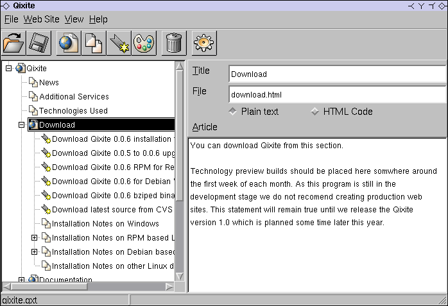The width and height of the screenshot is (448, 306).
Task: Select Download Qixite 0.0.6 for Debian item
Action: [113, 182]
